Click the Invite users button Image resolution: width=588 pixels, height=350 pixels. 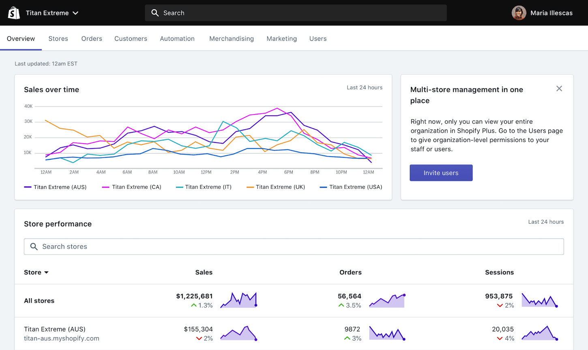point(441,173)
